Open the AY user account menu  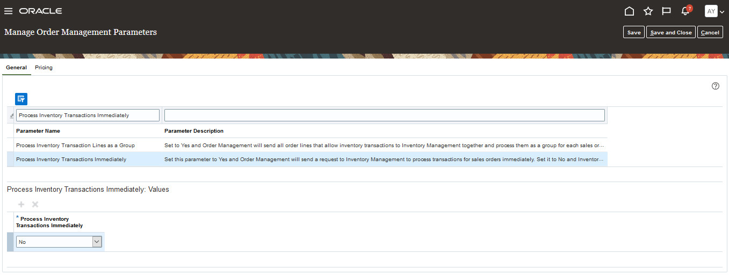(714, 11)
